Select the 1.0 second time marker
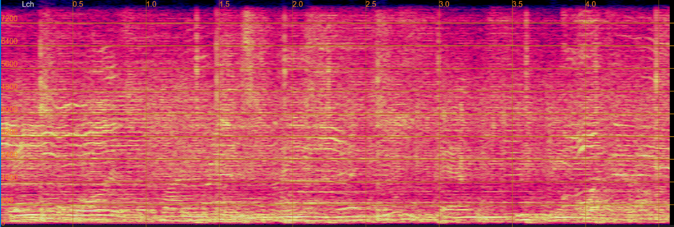 pos(151,4)
